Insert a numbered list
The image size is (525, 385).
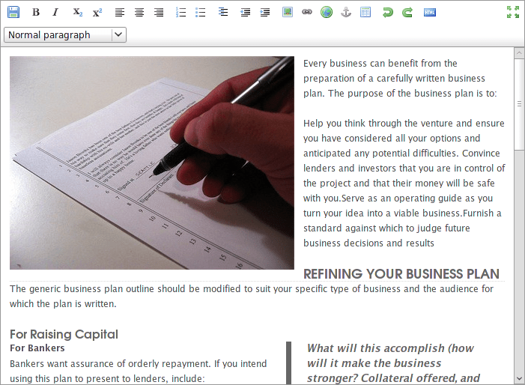point(180,13)
